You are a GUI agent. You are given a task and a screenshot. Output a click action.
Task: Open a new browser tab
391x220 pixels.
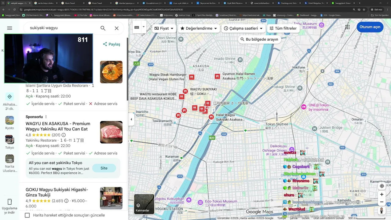pos(360,3)
